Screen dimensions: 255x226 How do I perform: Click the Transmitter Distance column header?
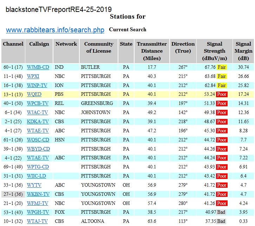tap(152, 51)
